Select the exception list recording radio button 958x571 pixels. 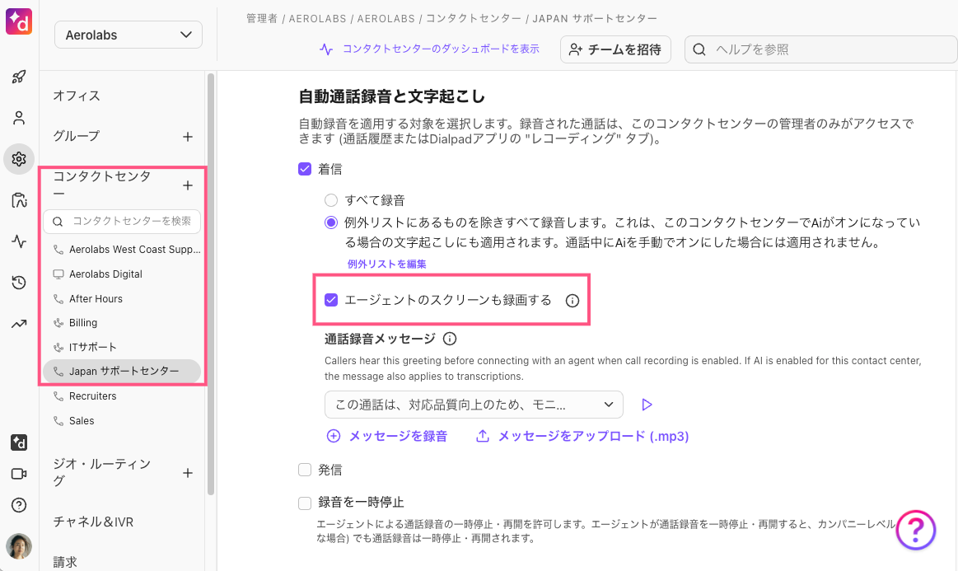click(x=330, y=222)
